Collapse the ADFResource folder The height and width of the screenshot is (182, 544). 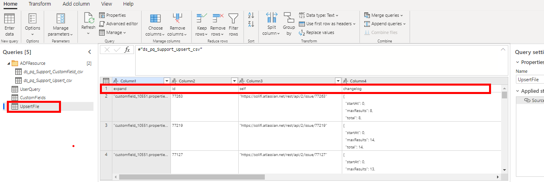pyautogui.click(x=8, y=63)
